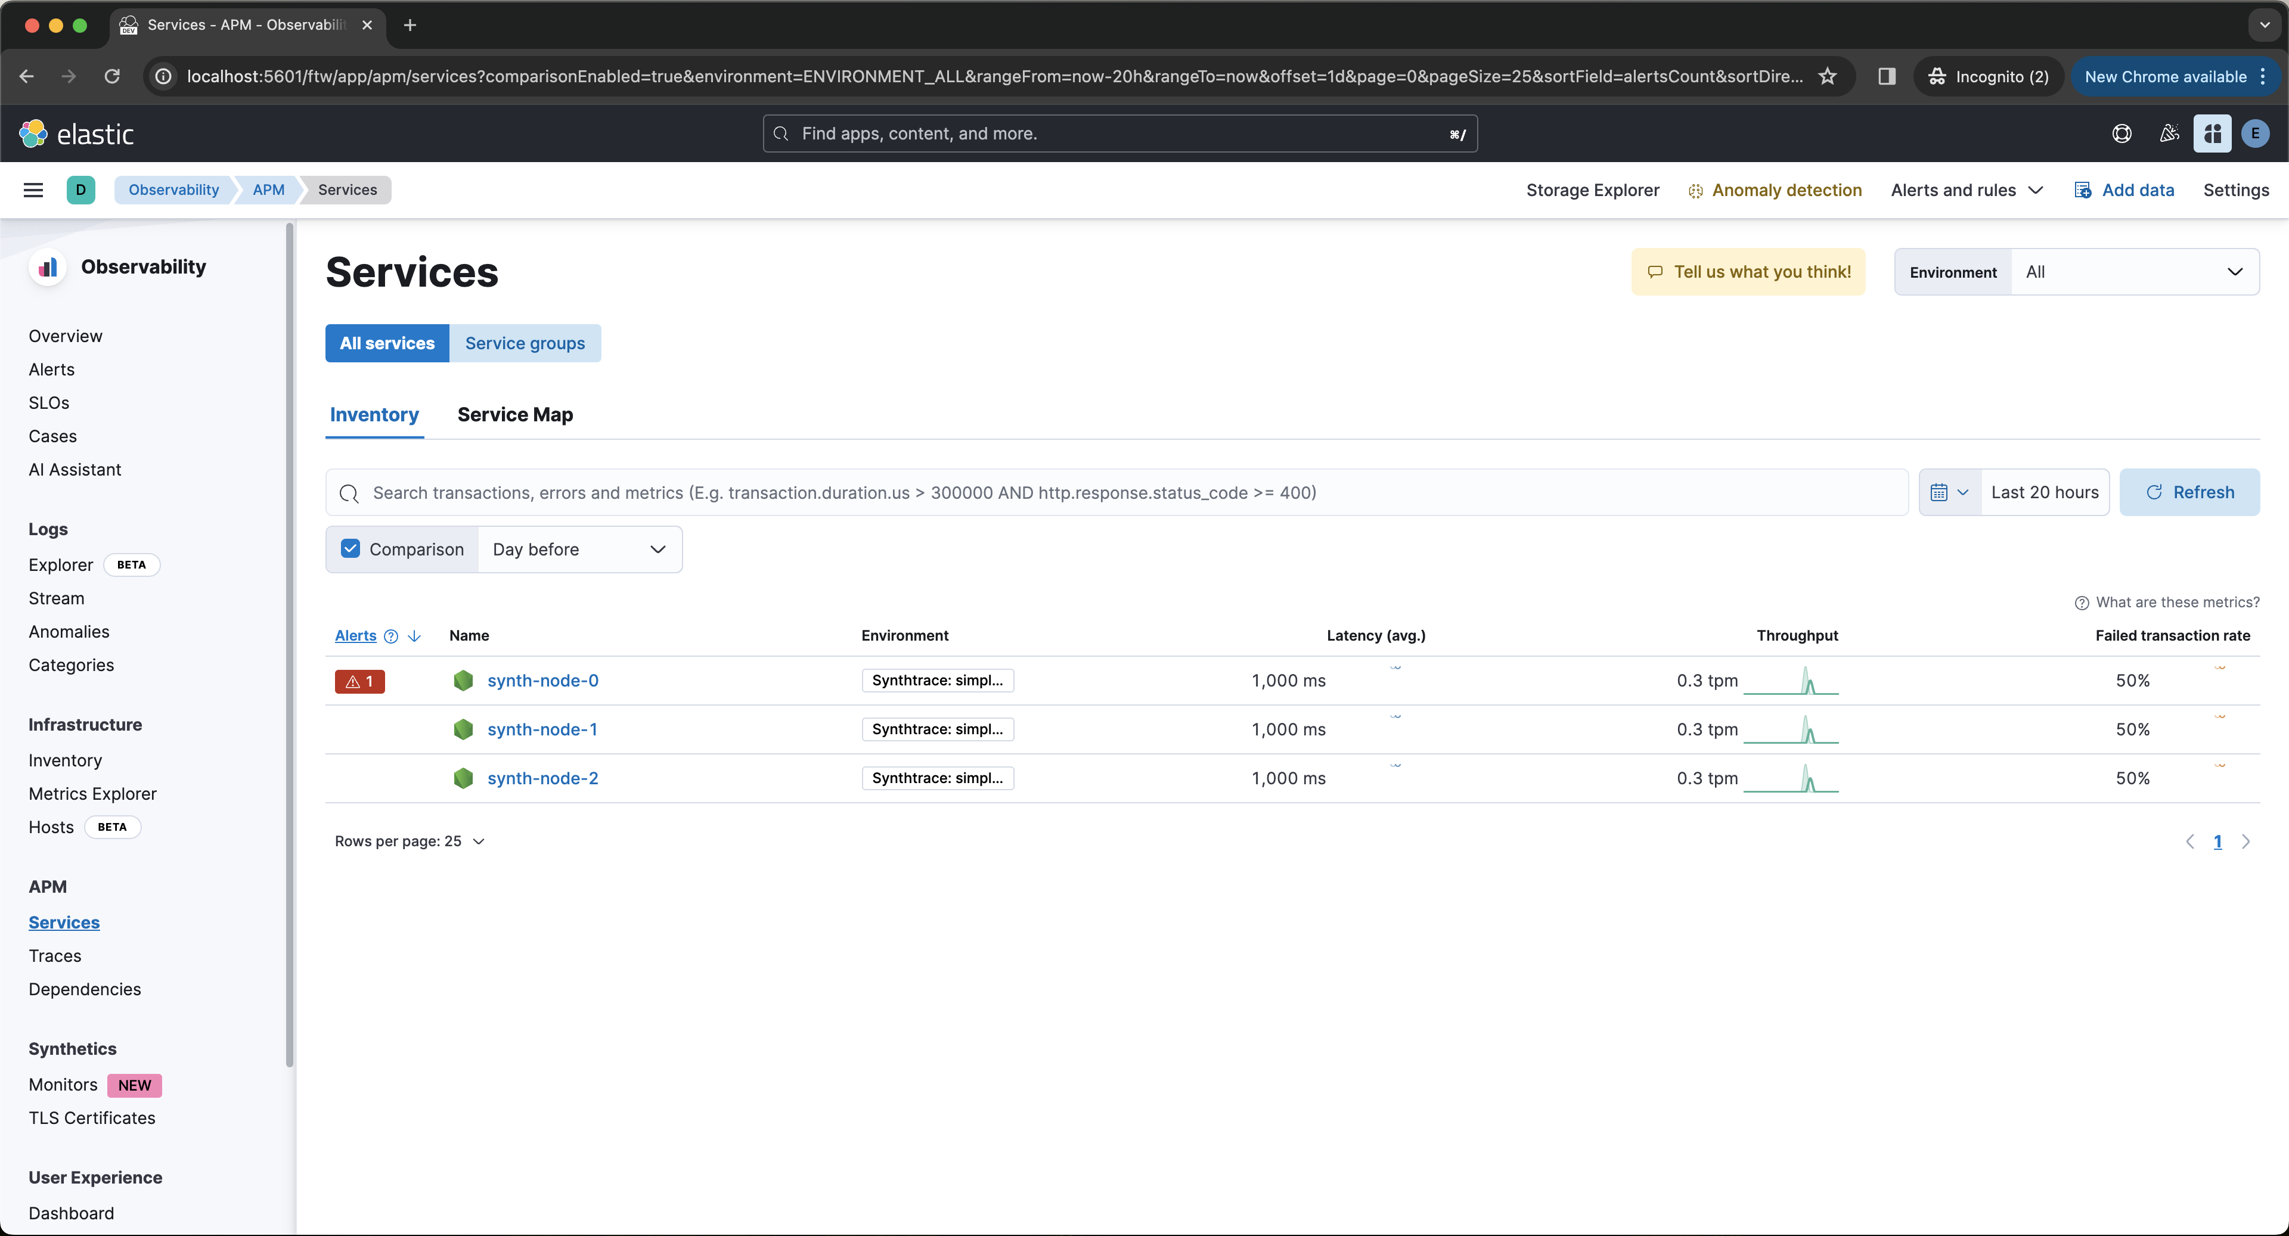Viewport: 2289px width, 1236px height.
Task: Open the AI Assistant header icon
Action: (2213, 133)
